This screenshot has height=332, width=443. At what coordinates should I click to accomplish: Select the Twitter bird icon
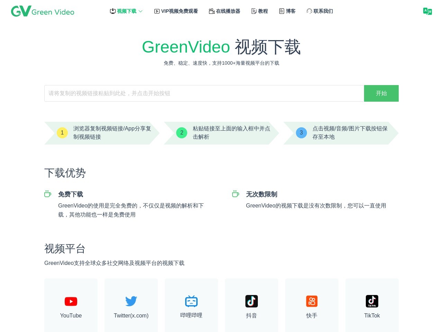131,301
